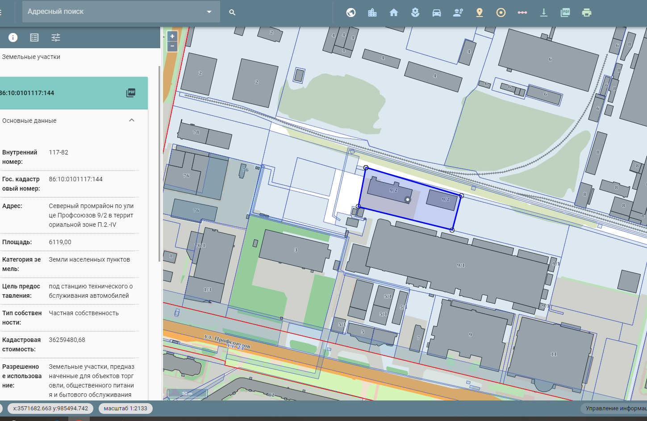Activate the map pin marker tool
The width and height of the screenshot is (647, 421).
pos(480,13)
